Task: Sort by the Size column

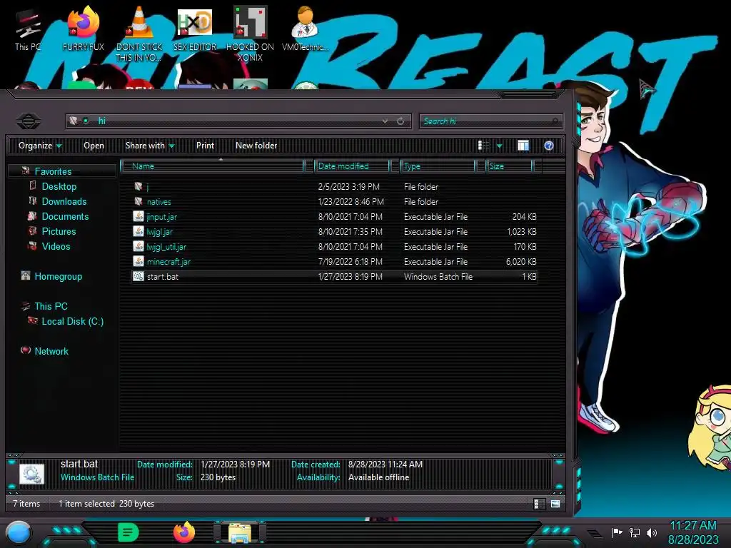Action: [509, 166]
